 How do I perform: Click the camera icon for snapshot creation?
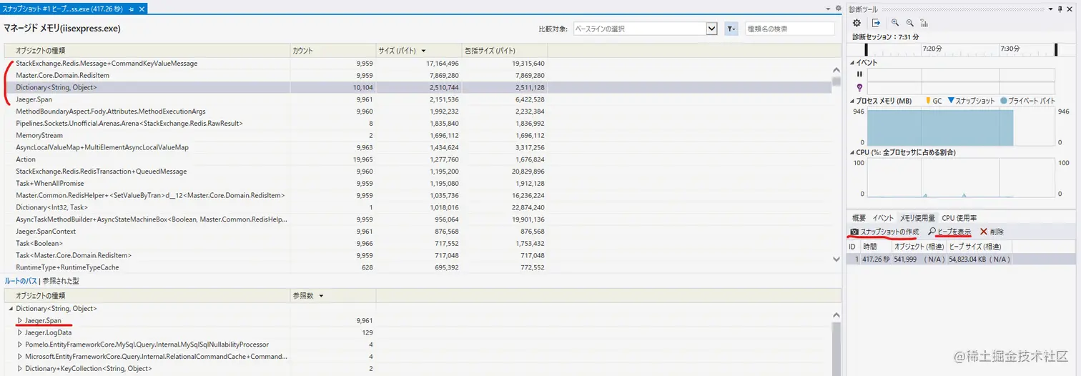(854, 232)
